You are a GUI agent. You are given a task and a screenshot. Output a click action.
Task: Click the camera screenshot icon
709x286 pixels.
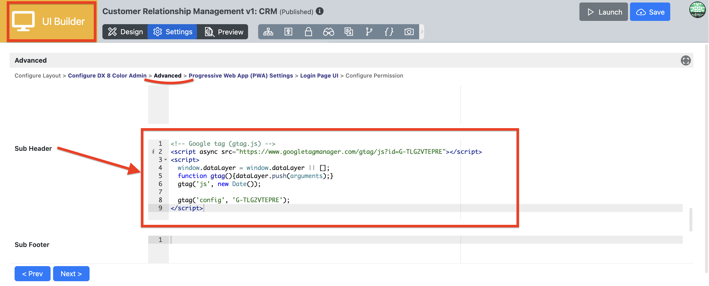tap(409, 32)
